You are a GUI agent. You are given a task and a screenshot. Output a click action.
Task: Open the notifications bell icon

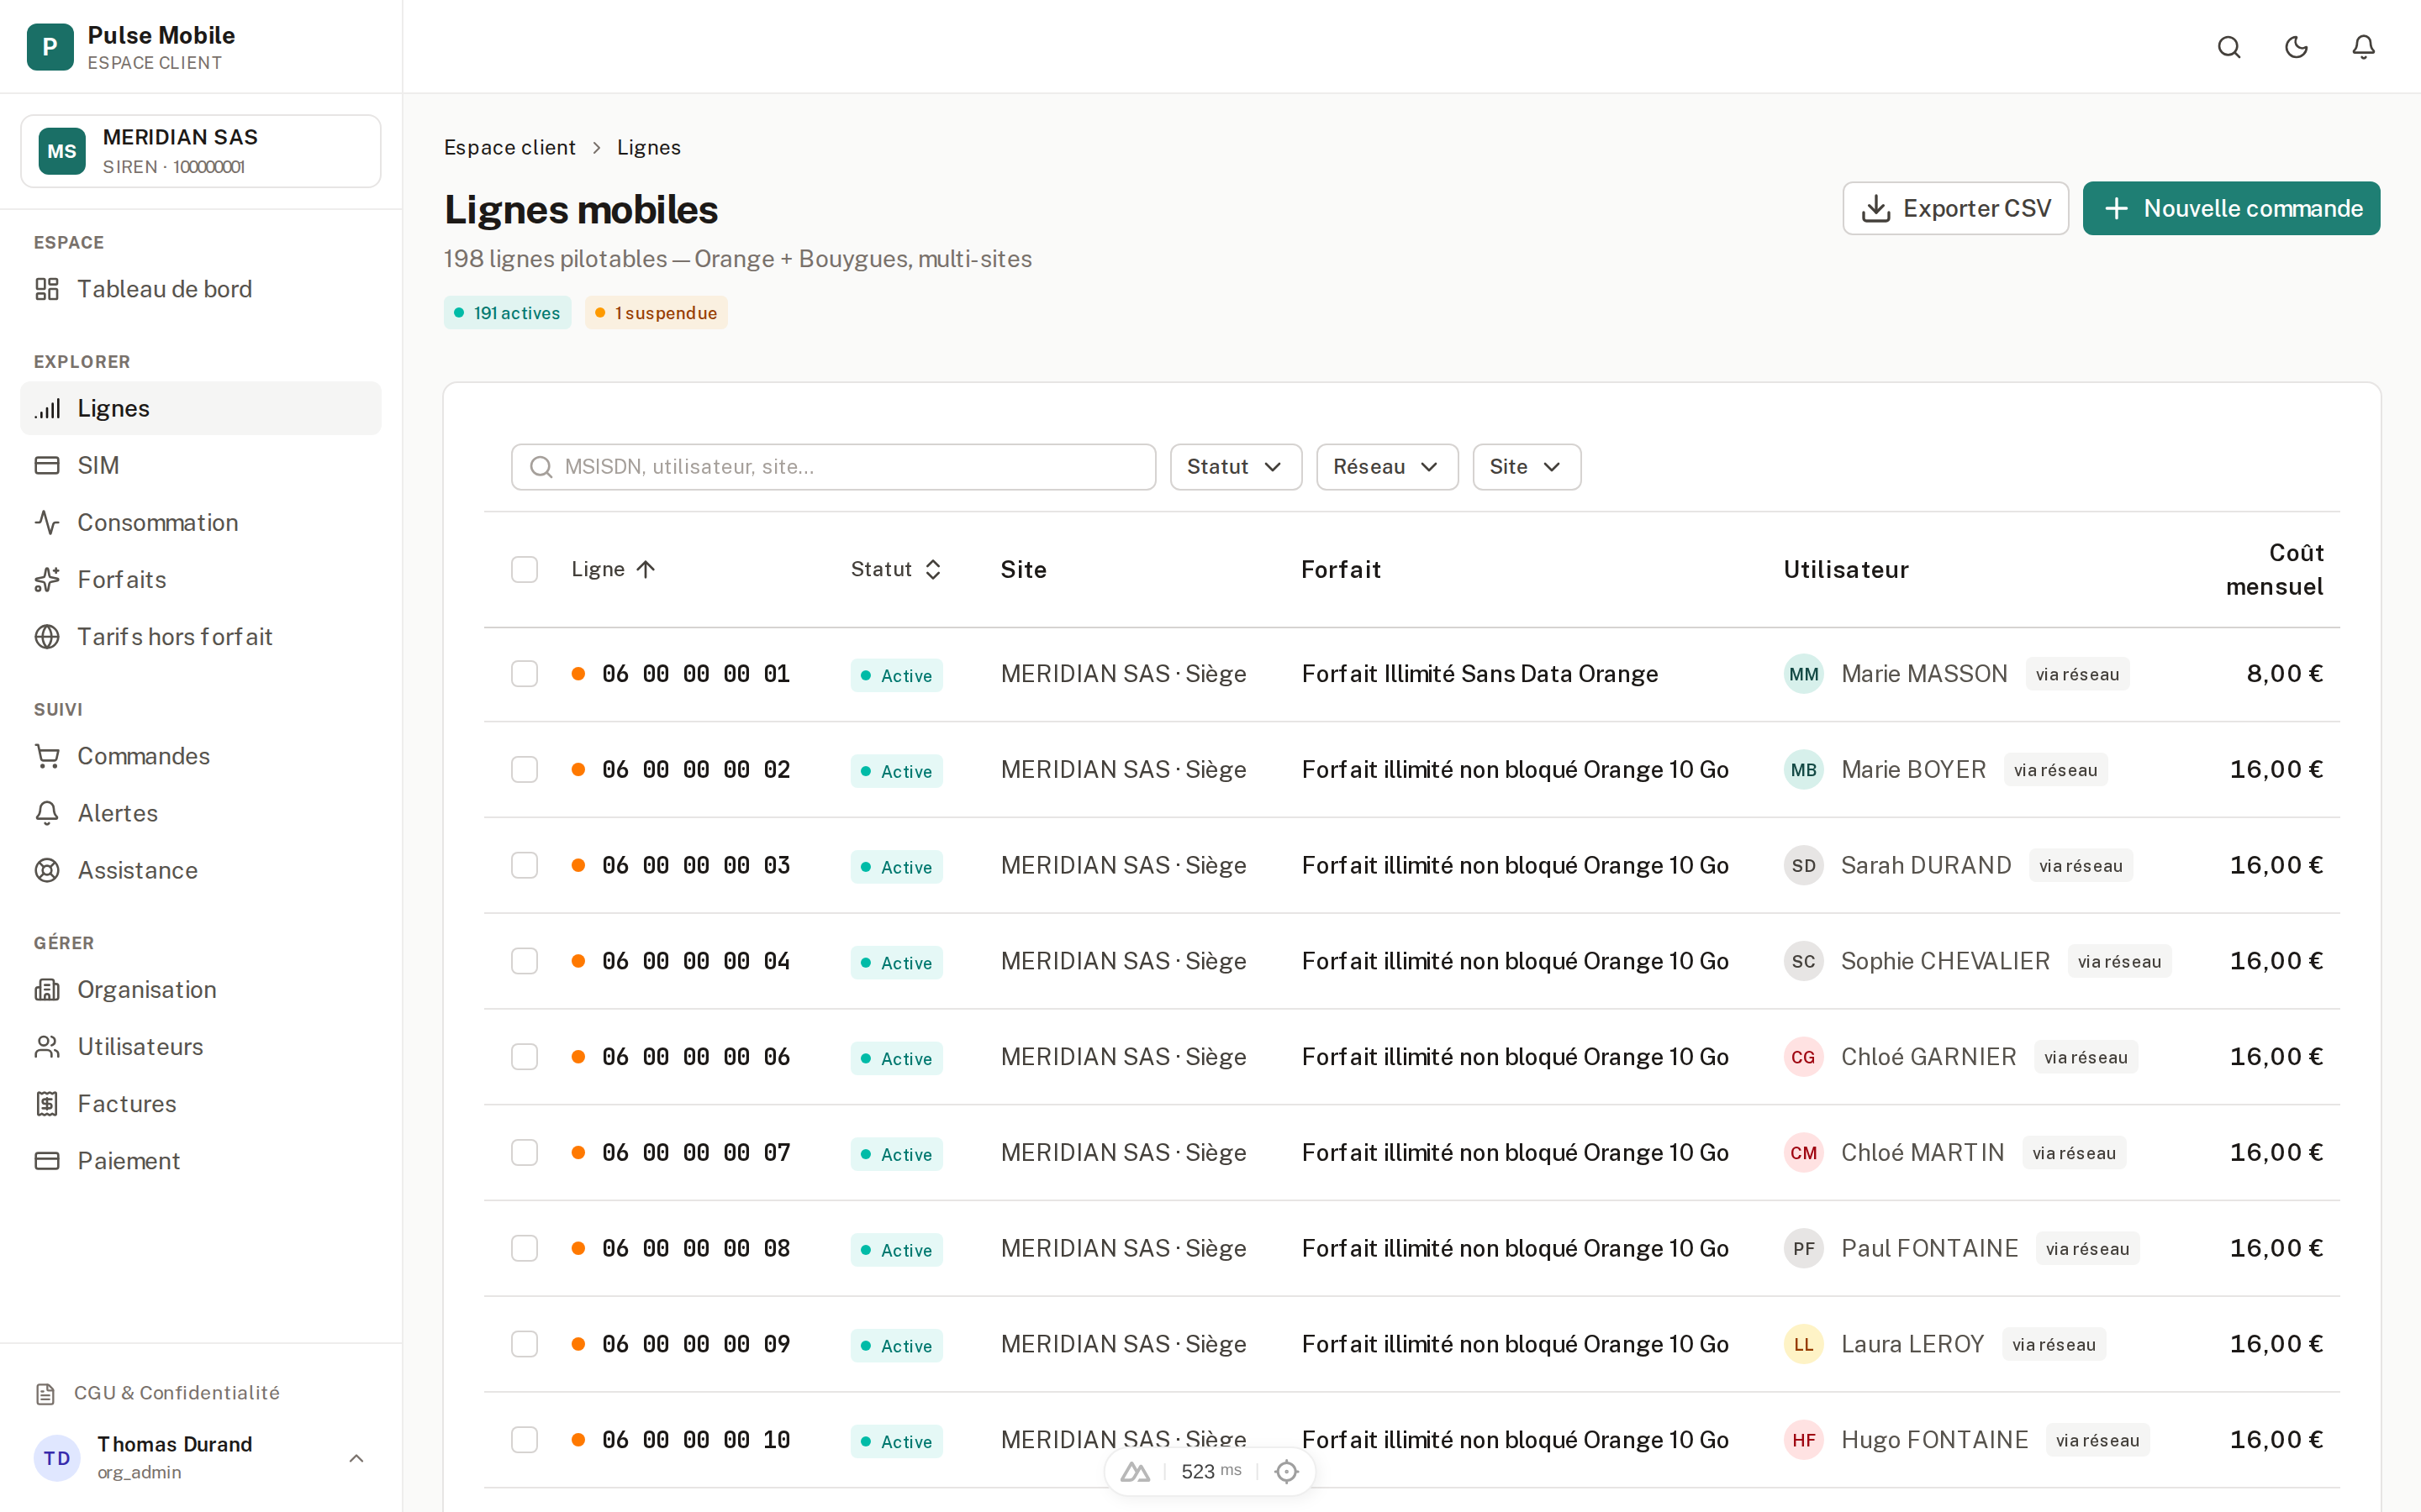click(x=2363, y=47)
